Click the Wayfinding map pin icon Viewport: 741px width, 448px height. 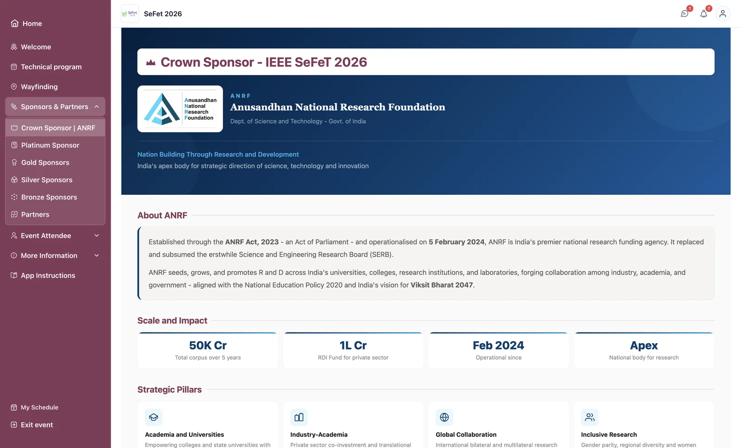14,87
